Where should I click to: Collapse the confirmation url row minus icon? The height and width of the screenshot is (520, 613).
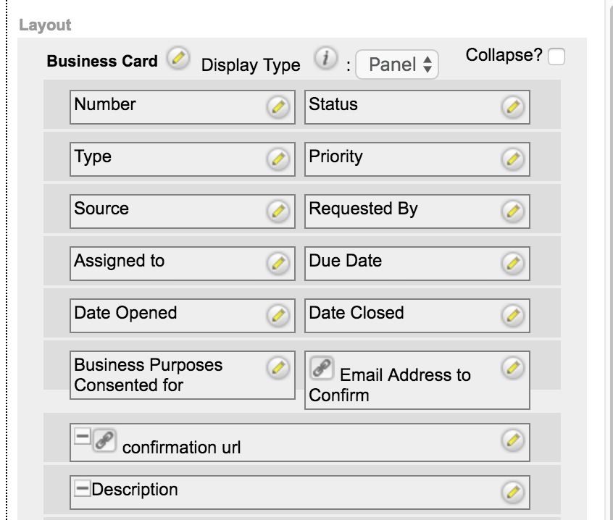click(83, 437)
